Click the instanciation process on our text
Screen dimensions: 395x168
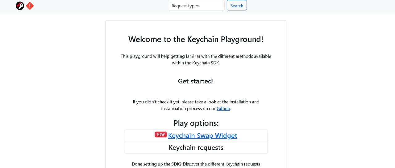pos(188,109)
